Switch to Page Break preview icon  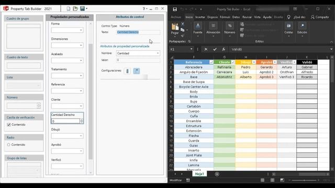pos(282,180)
